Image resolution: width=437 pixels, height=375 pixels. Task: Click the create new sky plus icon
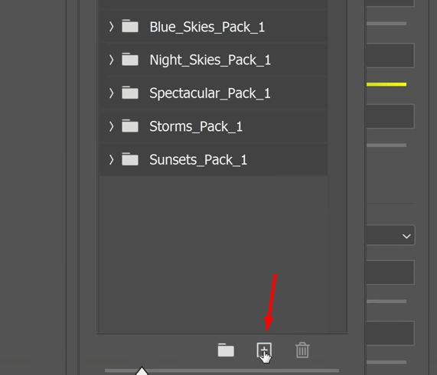[x=263, y=351]
